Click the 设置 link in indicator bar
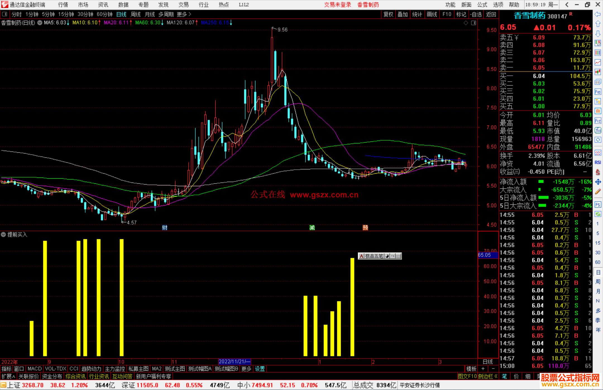This screenshot has height=390, width=603. coord(260,369)
